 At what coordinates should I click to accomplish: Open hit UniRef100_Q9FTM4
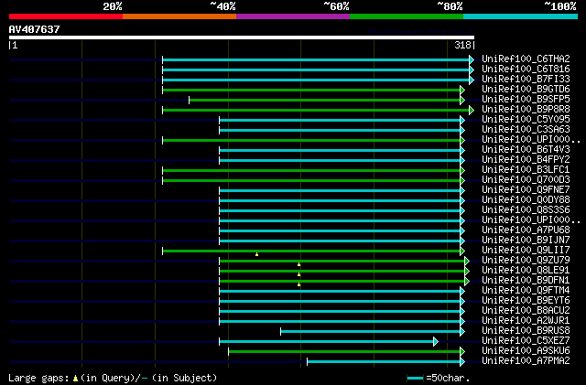[526, 291]
